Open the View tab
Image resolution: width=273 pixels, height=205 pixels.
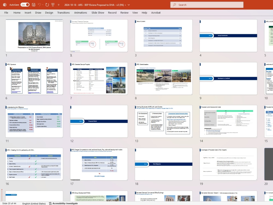[x=135, y=13]
